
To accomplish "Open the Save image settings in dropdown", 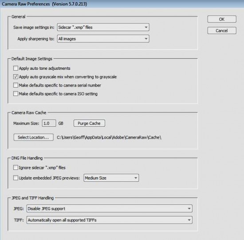I will (x=103, y=27).
